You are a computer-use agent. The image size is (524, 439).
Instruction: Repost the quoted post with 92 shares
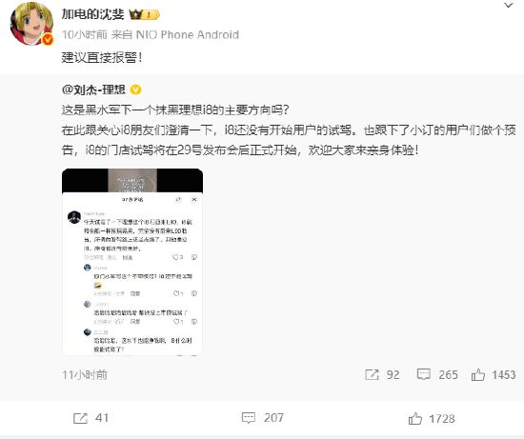pos(382,375)
